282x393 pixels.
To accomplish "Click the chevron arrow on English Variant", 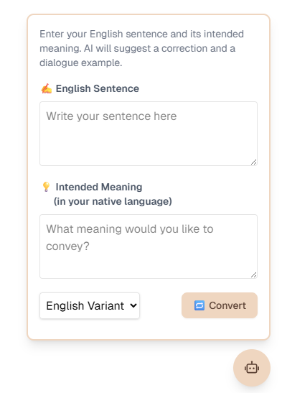I will click(133, 305).
